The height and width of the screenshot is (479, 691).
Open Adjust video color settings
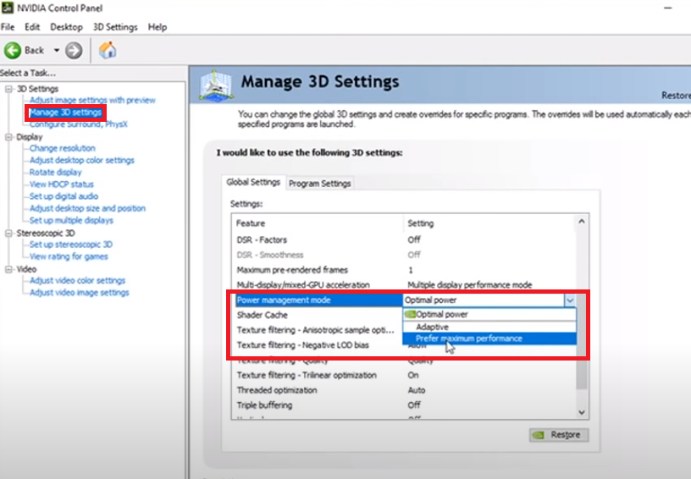click(x=78, y=280)
